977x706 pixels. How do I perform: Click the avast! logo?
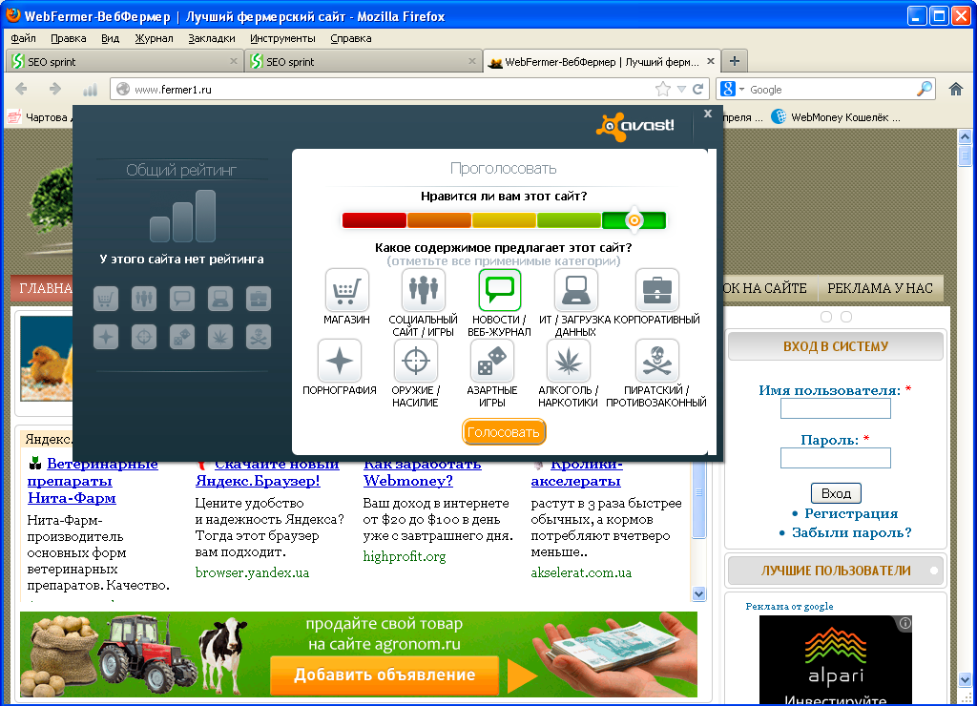pyautogui.click(x=635, y=126)
